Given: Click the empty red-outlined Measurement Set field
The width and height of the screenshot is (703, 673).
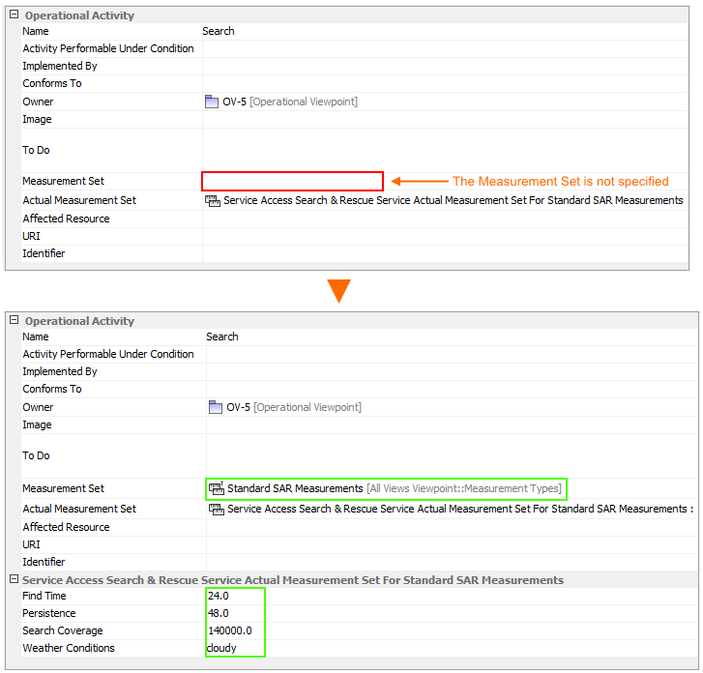Looking at the screenshot, I should click(x=292, y=181).
